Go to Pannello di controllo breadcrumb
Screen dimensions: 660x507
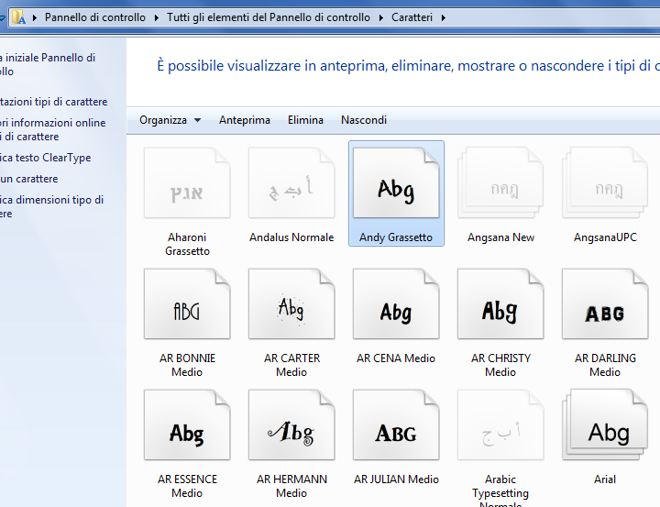95,17
